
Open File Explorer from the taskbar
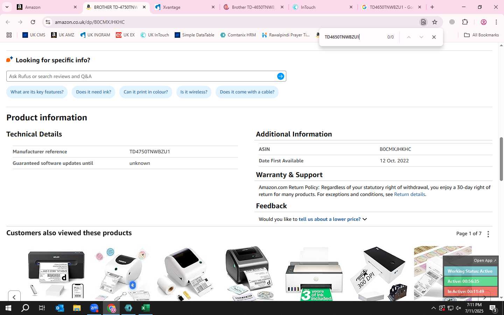point(77,308)
